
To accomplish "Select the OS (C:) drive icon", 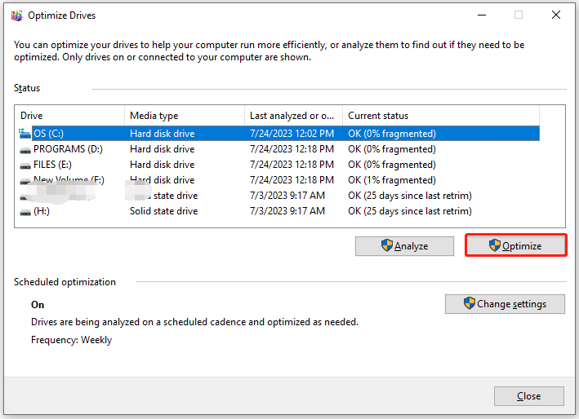I will pos(24,134).
